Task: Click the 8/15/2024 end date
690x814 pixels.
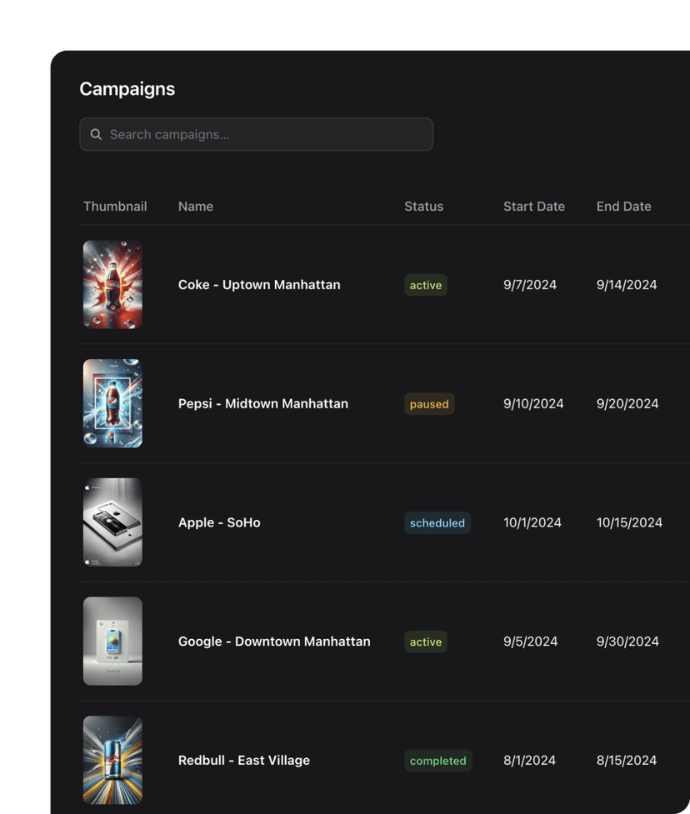Action: [627, 760]
